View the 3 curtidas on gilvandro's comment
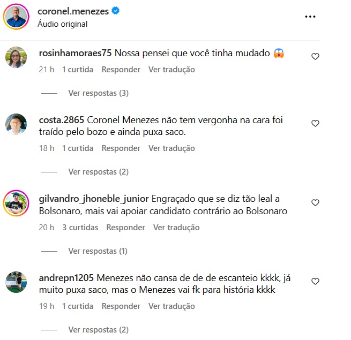351x340 pixels. [80, 228]
